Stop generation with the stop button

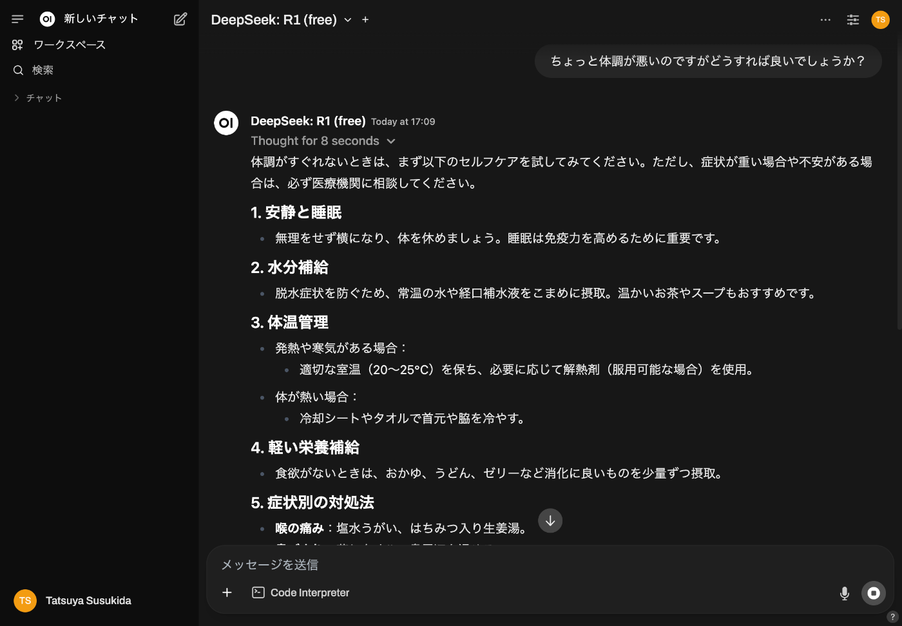[874, 593]
